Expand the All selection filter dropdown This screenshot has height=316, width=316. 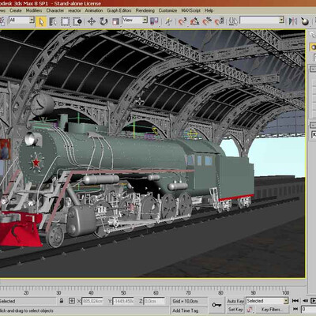tap(22, 20)
